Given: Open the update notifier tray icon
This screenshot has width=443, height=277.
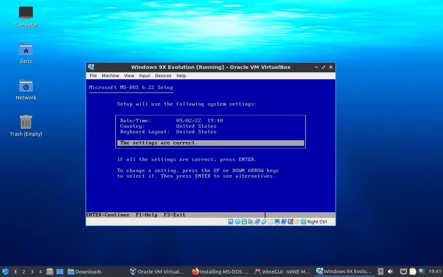Looking at the screenshot, I should tap(422, 271).
